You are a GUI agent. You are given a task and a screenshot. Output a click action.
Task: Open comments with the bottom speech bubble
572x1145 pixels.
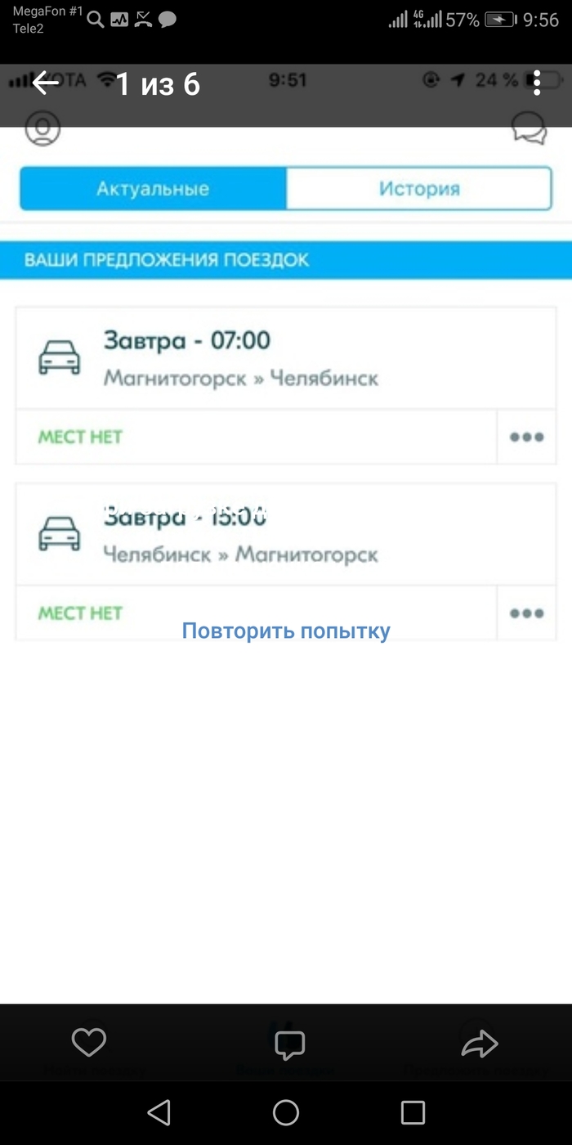click(289, 1044)
